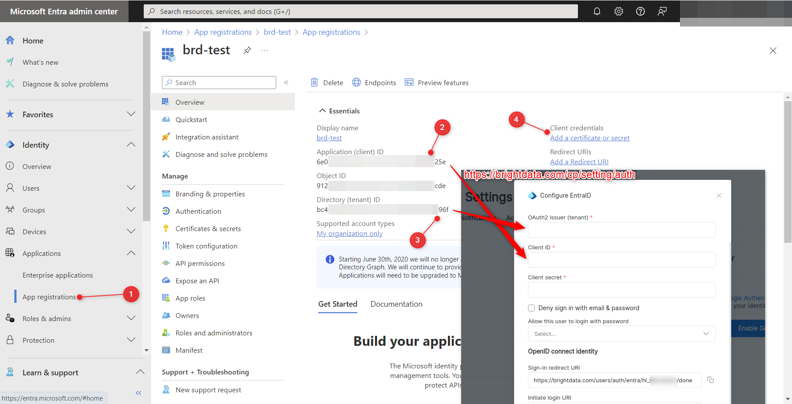
Task: Expand the Groups menu chevron
Action: 131,210
